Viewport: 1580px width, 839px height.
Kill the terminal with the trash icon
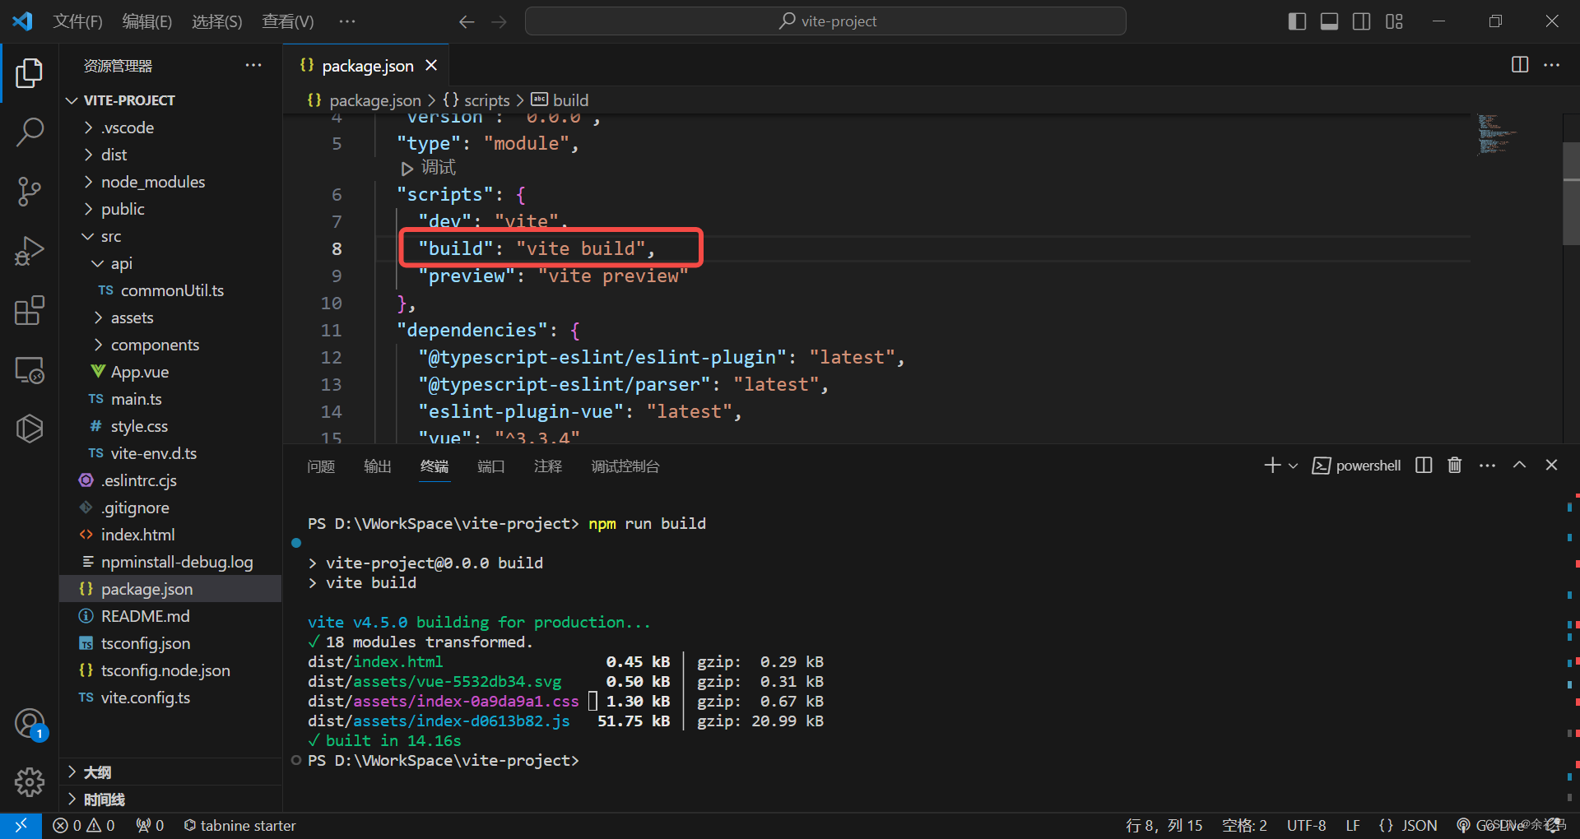[x=1454, y=465]
